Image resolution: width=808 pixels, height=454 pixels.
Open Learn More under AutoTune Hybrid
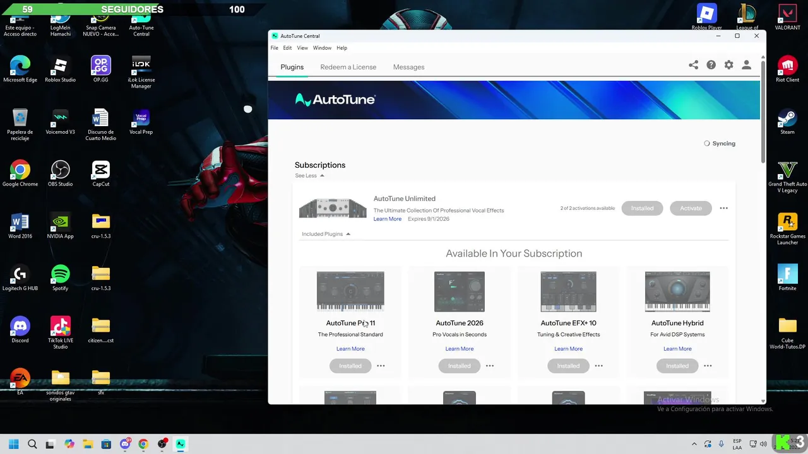point(677,349)
